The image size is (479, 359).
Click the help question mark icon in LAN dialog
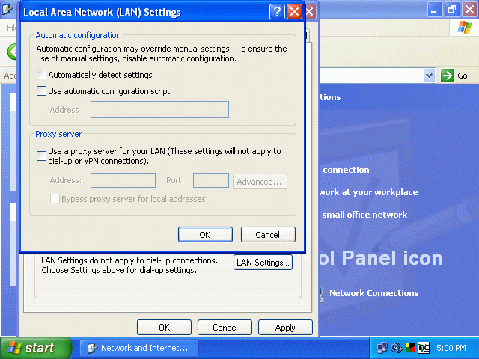coord(277,12)
